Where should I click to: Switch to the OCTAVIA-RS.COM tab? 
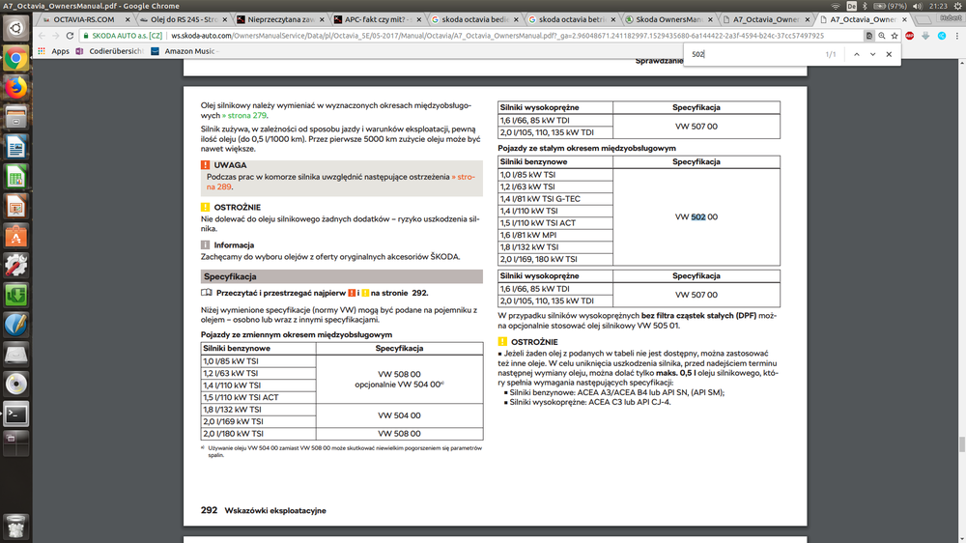(82, 18)
